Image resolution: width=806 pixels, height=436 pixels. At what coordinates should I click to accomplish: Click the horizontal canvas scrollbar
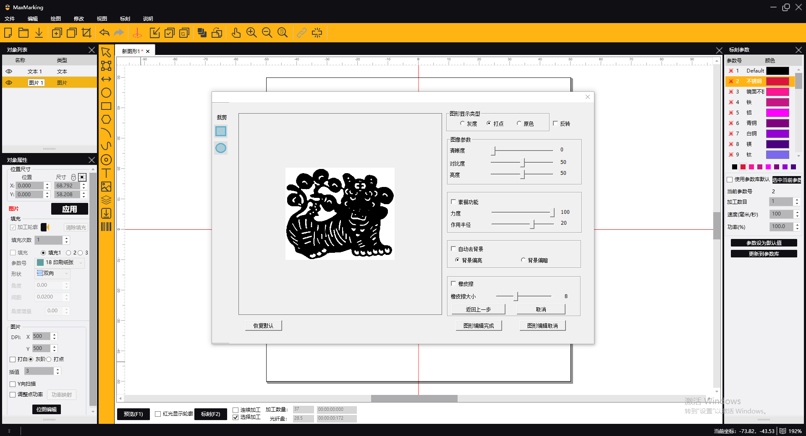pos(414,398)
